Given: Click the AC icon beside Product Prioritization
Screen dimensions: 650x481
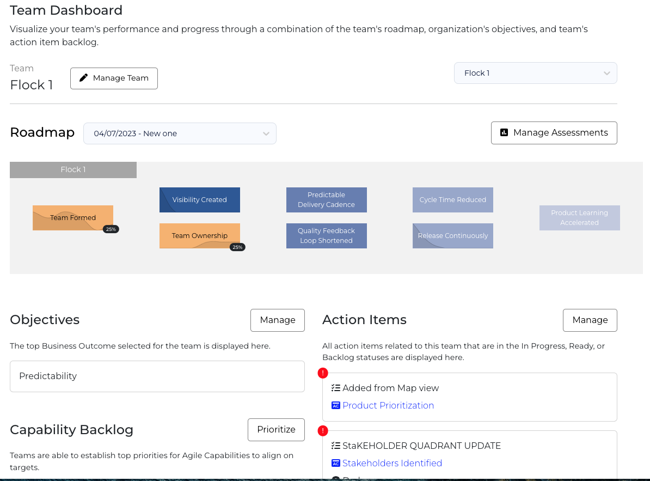Looking at the screenshot, I should [x=336, y=405].
